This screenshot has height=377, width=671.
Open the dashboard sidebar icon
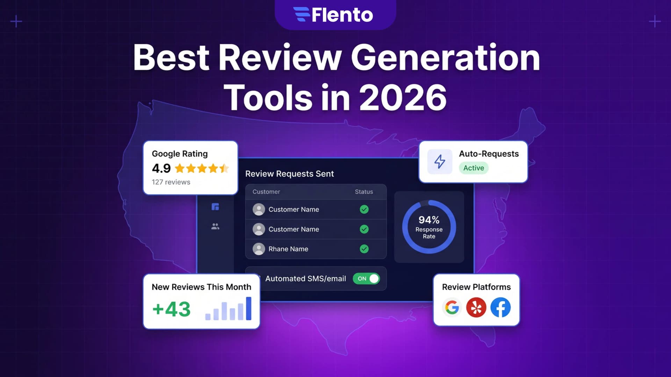(x=215, y=207)
